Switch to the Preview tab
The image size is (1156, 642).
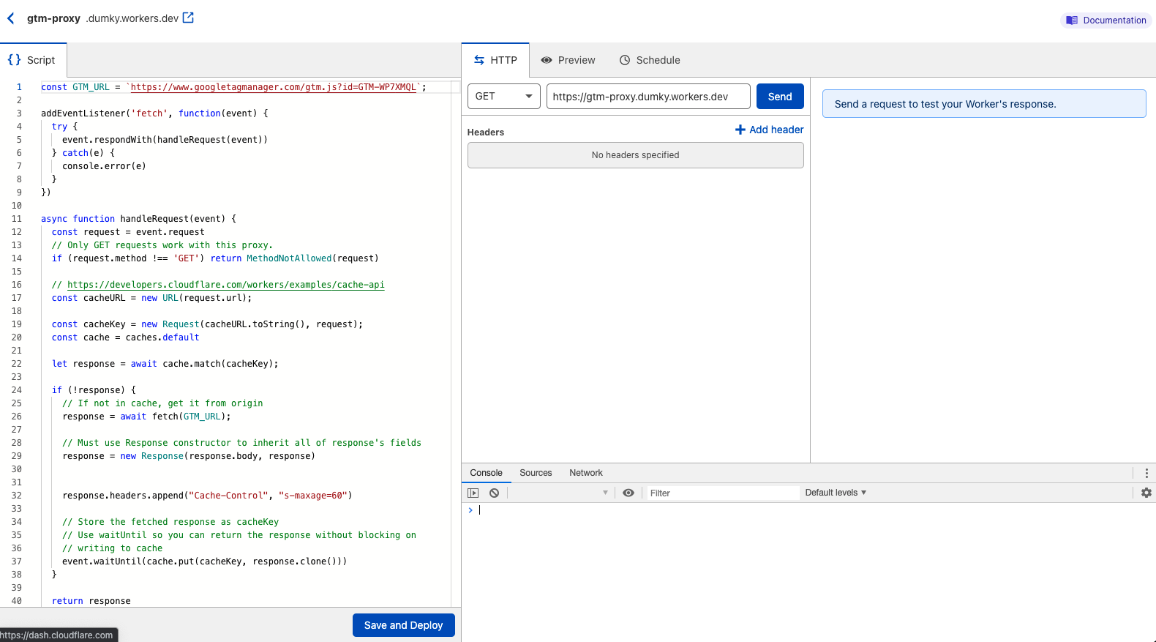[568, 60]
